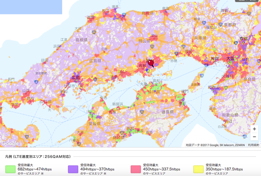Click the 福知山 city label

[211, 27]
